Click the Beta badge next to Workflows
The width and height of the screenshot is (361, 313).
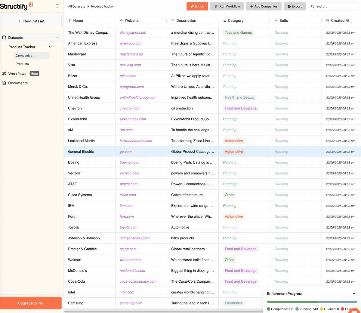(x=35, y=74)
